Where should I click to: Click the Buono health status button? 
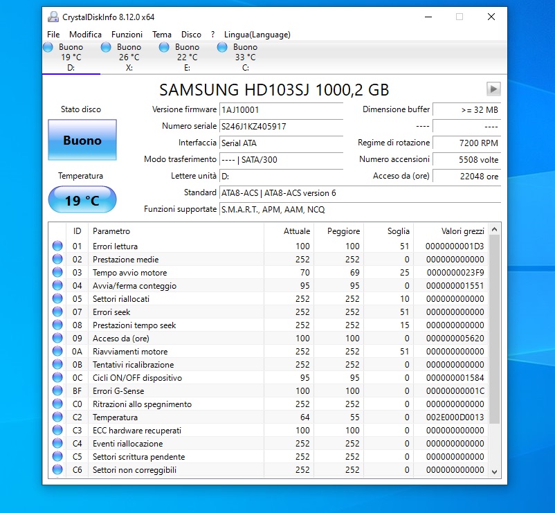coord(82,140)
